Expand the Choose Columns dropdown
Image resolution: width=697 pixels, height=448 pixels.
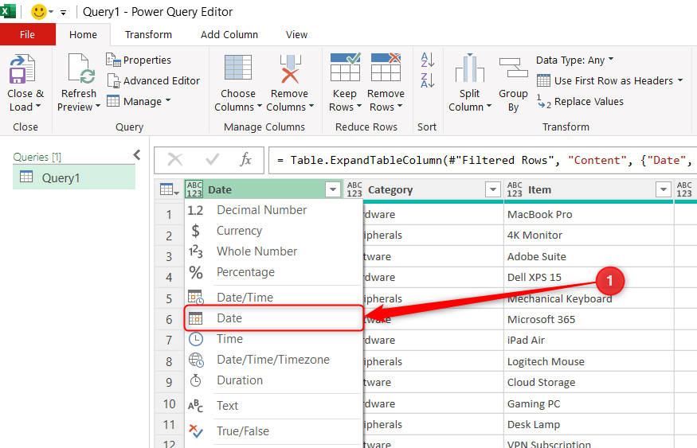[259, 107]
